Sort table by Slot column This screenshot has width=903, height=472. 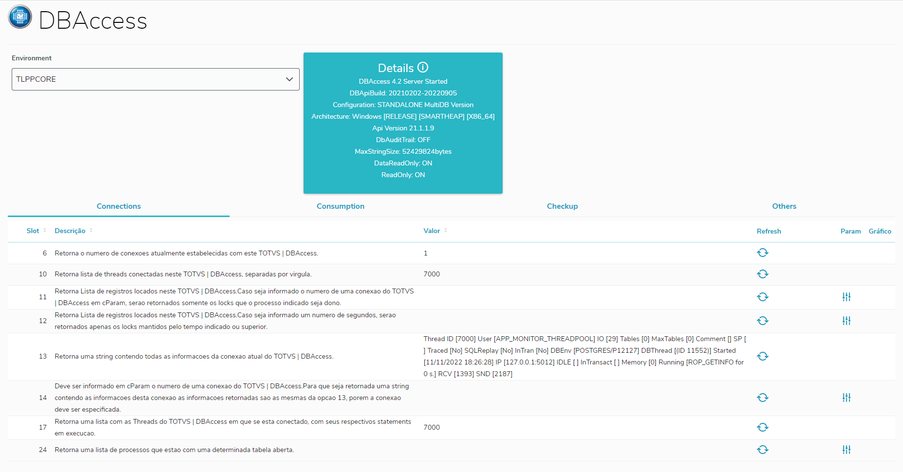coord(45,231)
